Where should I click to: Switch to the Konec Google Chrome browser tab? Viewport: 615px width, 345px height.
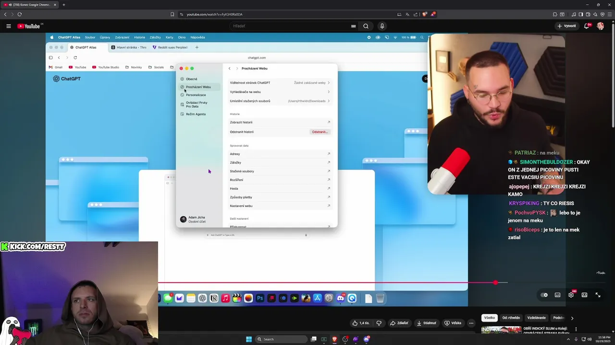tap(29, 5)
